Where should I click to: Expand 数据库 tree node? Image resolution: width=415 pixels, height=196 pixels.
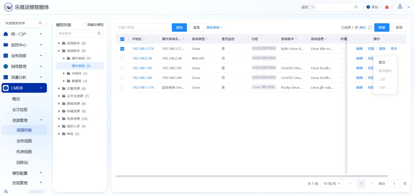point(64,81)
